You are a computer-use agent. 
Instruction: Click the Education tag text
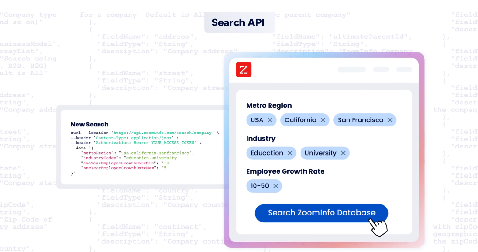pos(267,153)
